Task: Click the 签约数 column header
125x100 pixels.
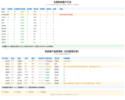Action: (29, 9)
